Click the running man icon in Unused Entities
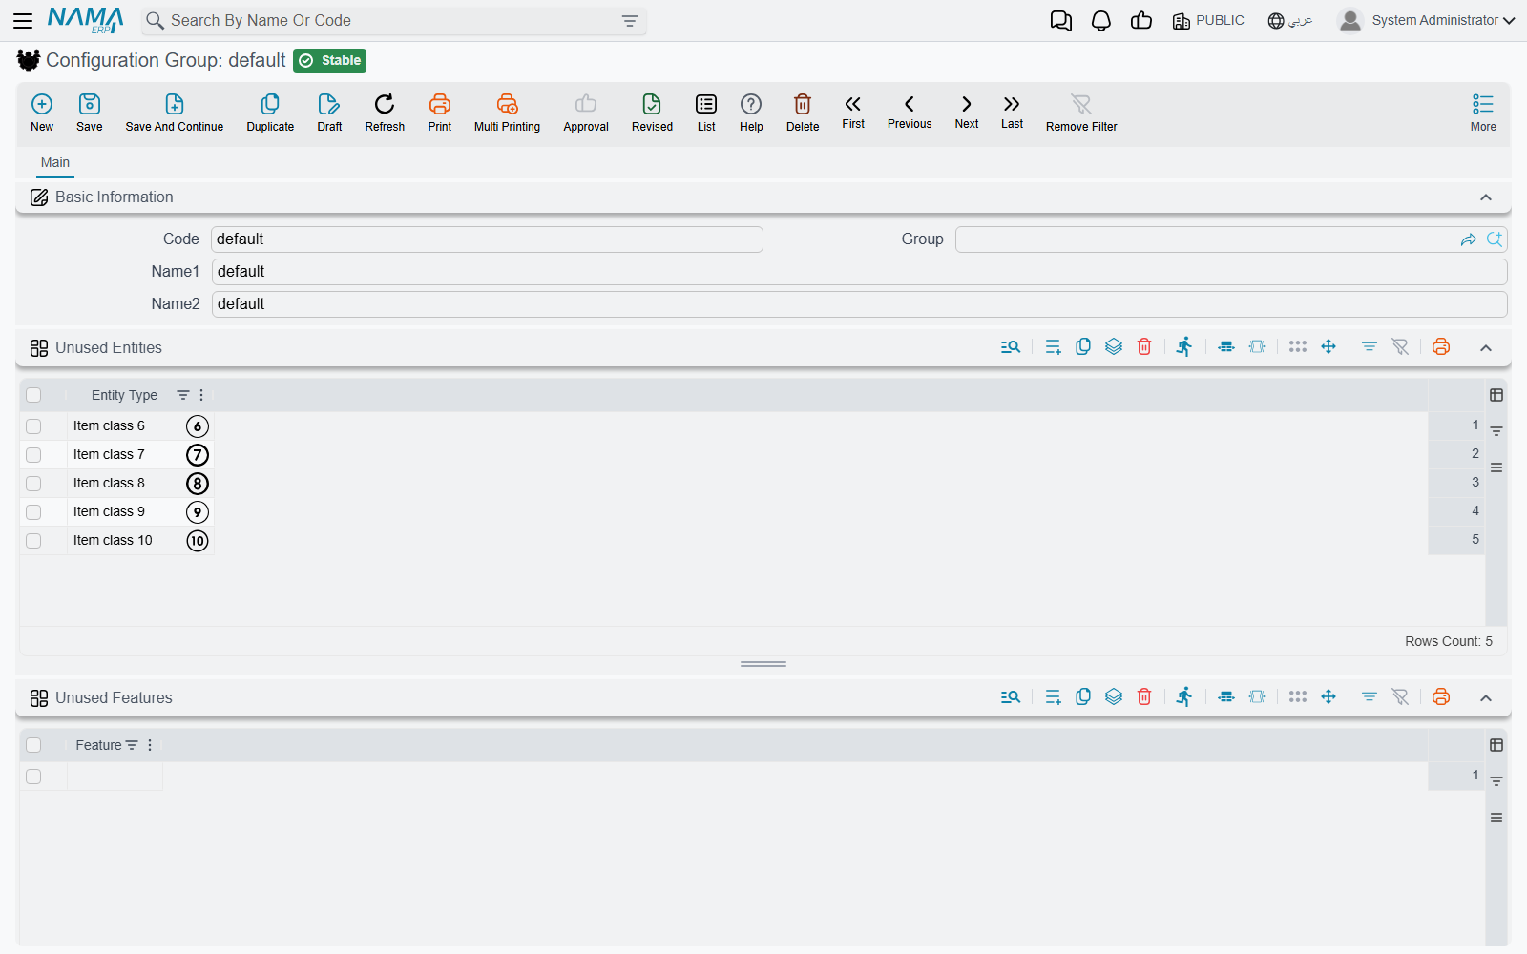Screen dimensions: 1527x954 pyautogui.click(x=1184, y=347)
